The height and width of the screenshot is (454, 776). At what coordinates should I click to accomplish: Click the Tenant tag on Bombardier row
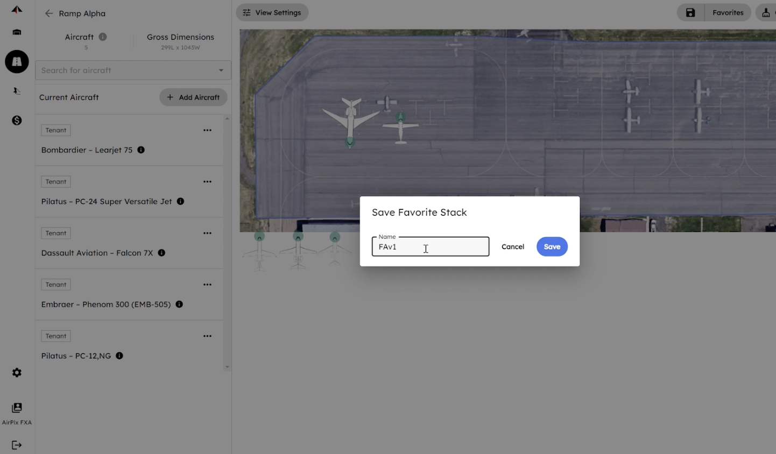pos(56,130)
